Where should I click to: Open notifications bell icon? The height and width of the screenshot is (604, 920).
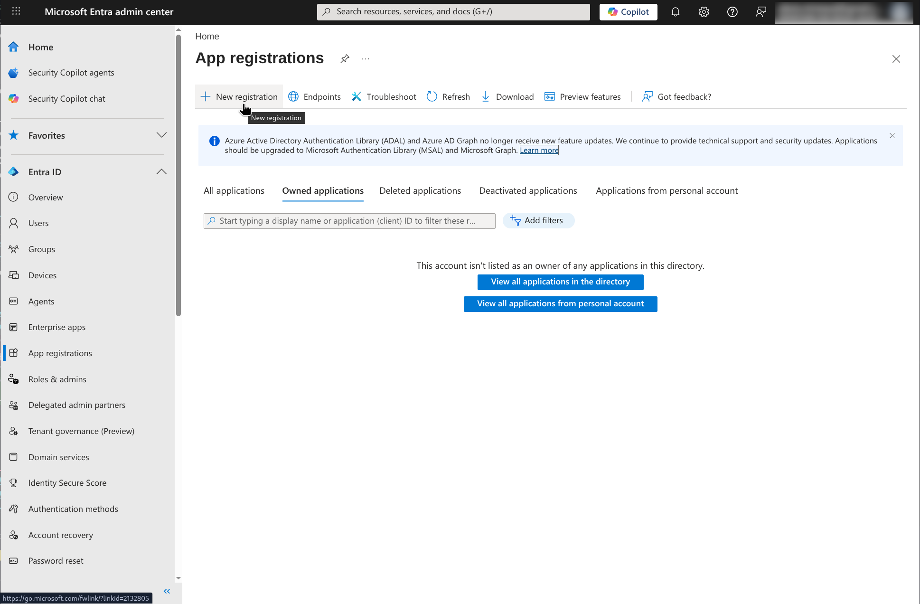click(x=675, y=12)
